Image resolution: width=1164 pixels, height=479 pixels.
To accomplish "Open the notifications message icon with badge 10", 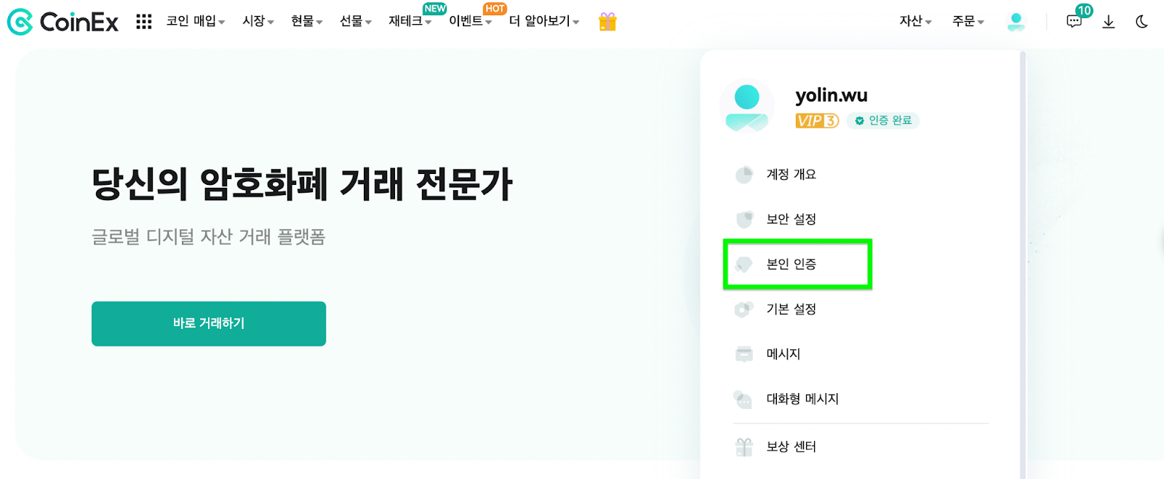I will coord(1074,22).
